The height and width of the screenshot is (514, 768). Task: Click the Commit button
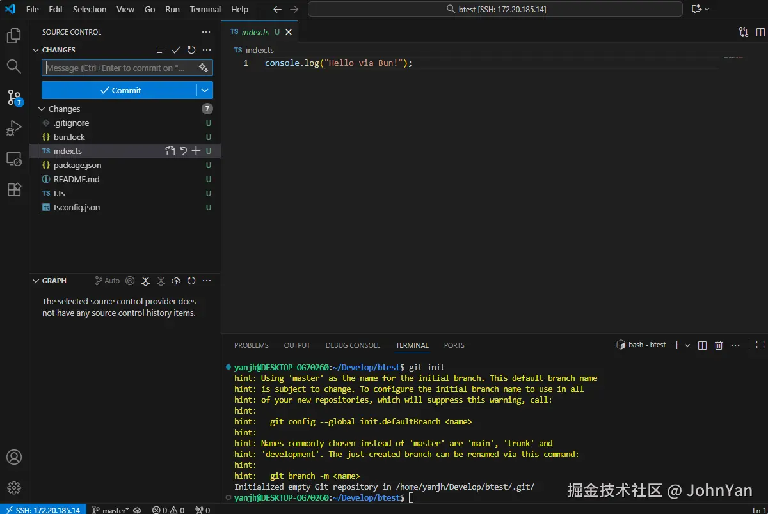point(120,91)
